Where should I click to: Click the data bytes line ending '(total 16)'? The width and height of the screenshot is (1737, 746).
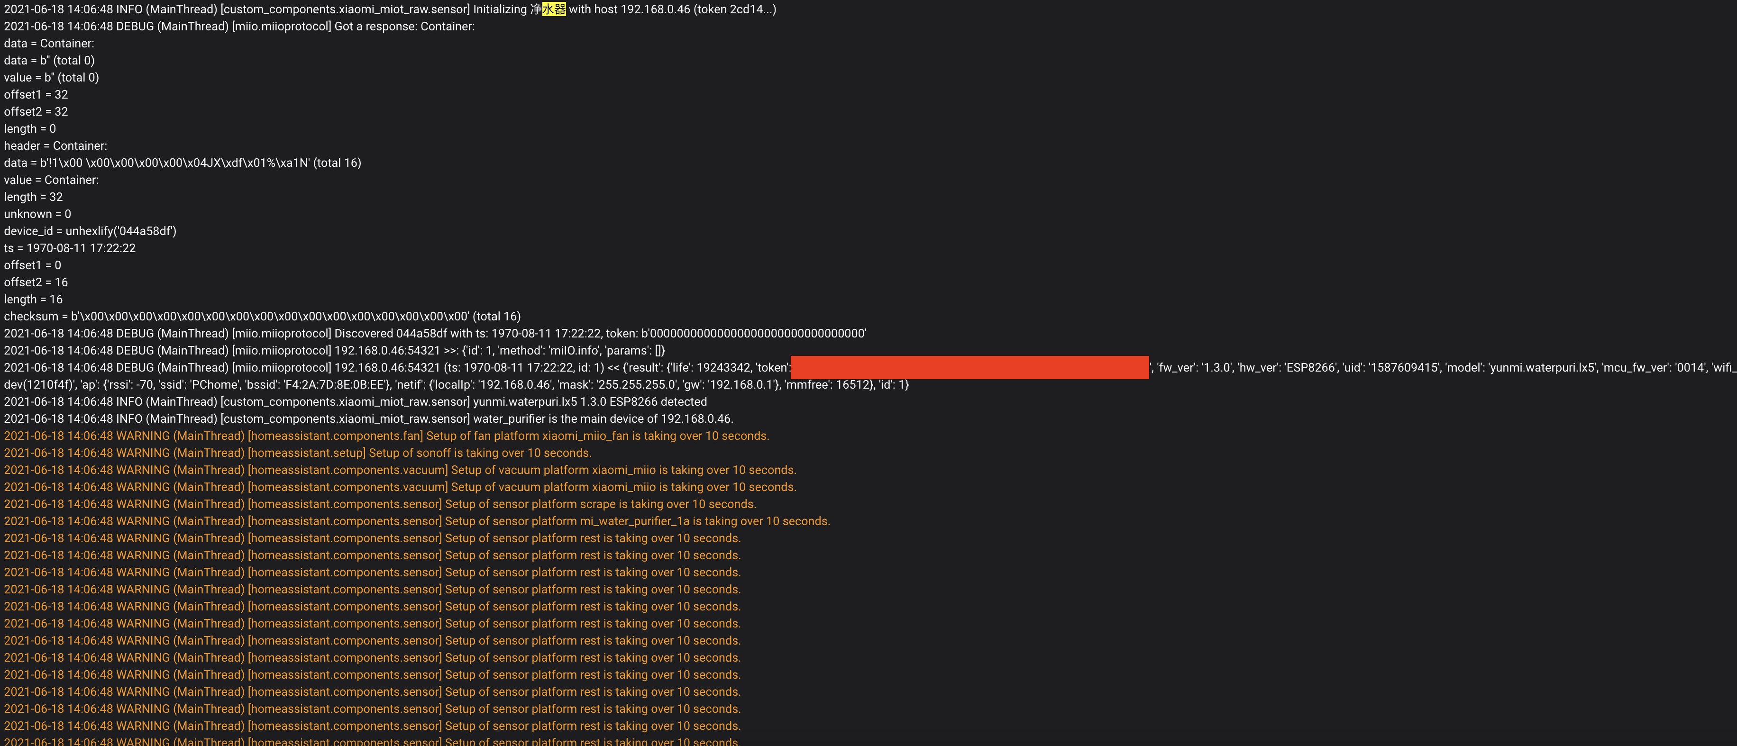coord(183,163)
